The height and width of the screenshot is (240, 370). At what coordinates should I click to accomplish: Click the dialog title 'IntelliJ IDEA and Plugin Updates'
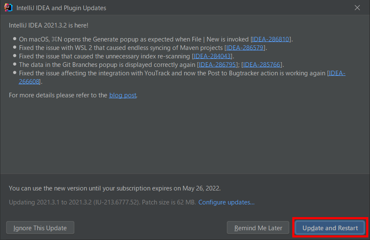(61, 8)
